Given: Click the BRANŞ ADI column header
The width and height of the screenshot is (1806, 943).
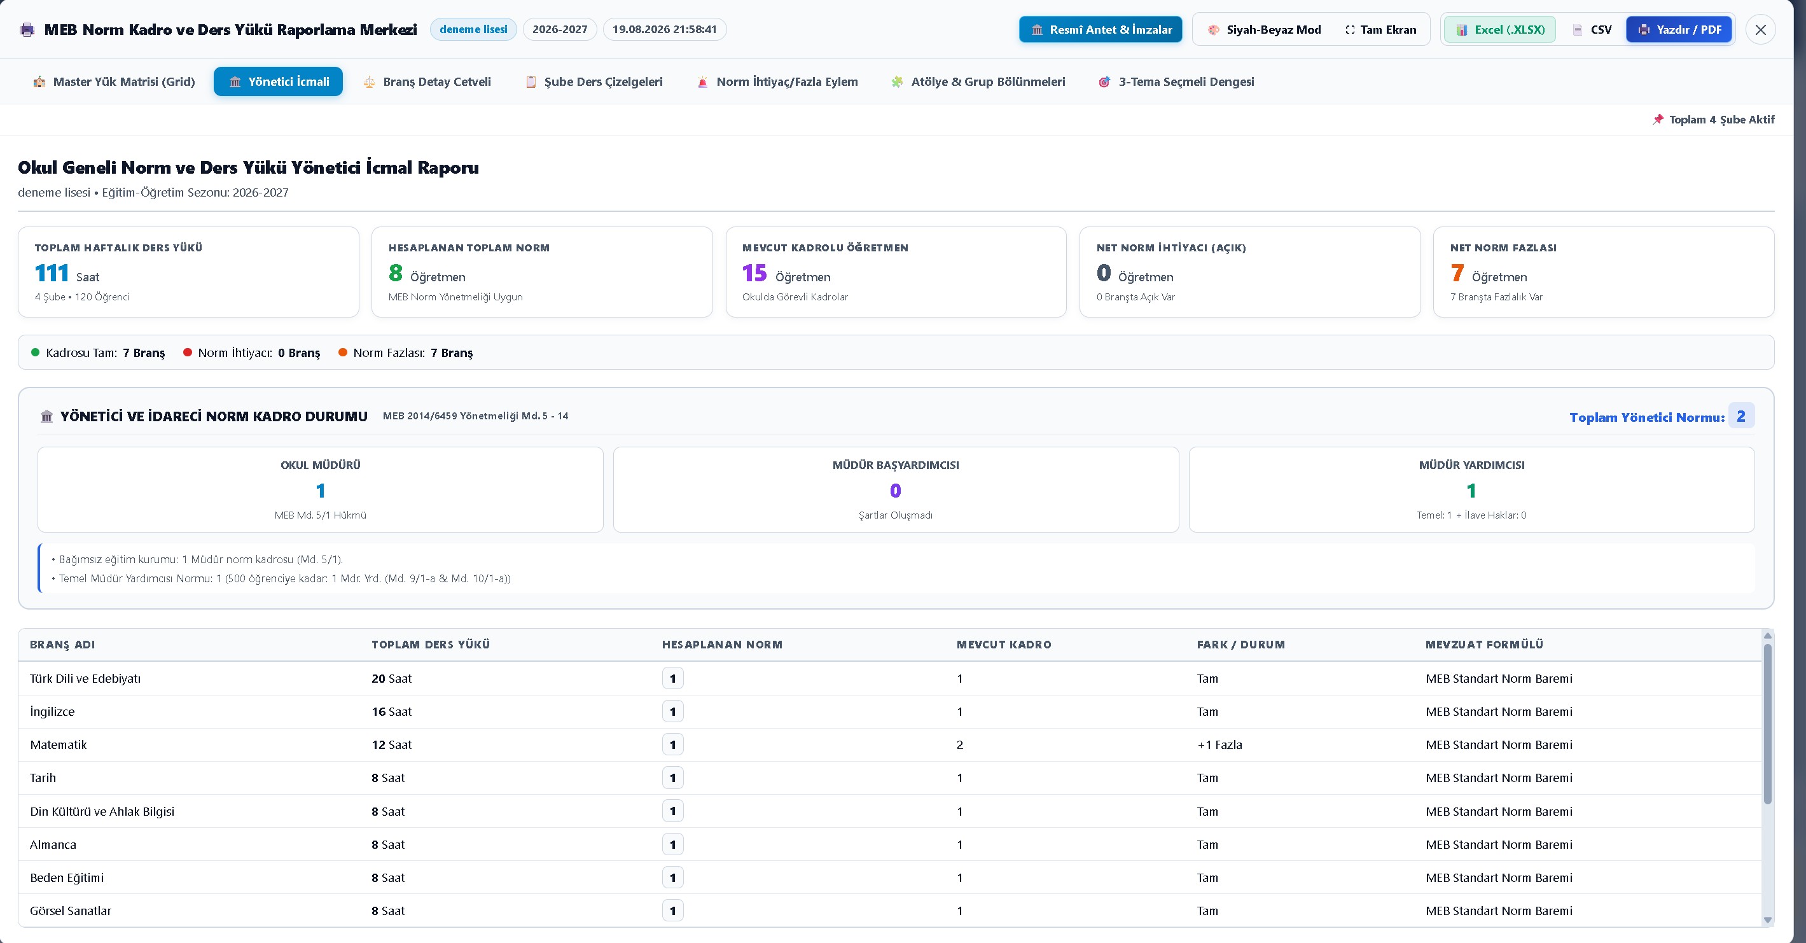Looking at the screenshot, I should click(62, 645).
